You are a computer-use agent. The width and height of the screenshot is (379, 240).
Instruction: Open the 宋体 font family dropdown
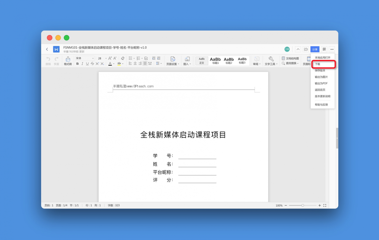(x=85, y=58)
